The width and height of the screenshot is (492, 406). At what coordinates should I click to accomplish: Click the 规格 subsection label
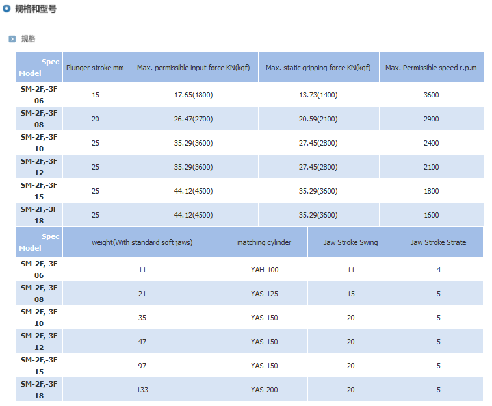click(29, 39)
